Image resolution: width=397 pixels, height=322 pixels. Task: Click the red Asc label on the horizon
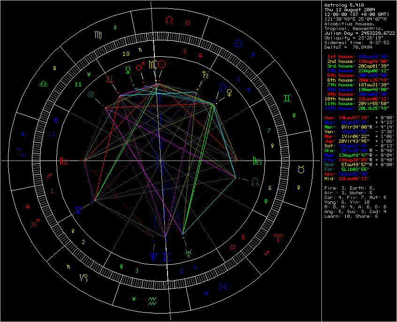click(64, 161)
